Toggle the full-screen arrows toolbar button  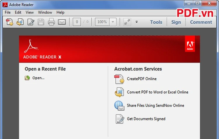pos(127,22)
